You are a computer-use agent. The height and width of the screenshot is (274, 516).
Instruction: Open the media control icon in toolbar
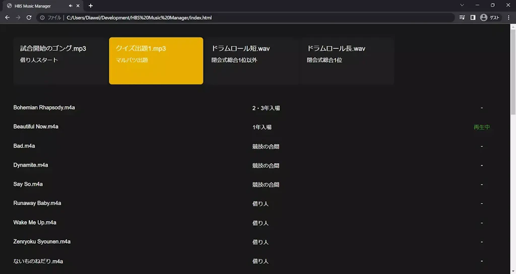(x=462, y=18)
